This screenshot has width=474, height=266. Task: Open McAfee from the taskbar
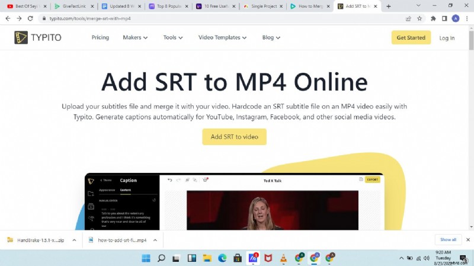(x=268, y=258)
